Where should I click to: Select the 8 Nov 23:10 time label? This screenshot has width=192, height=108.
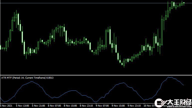[86, 106]
